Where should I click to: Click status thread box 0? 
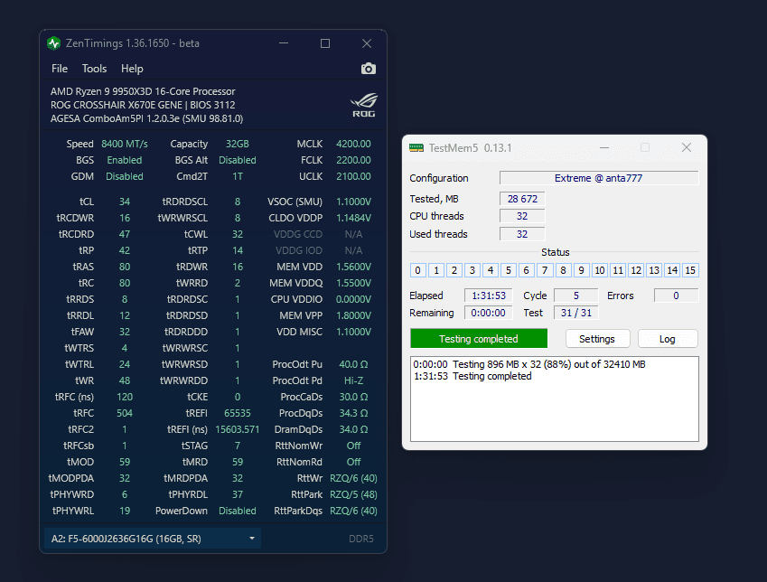tap(417, 270)
